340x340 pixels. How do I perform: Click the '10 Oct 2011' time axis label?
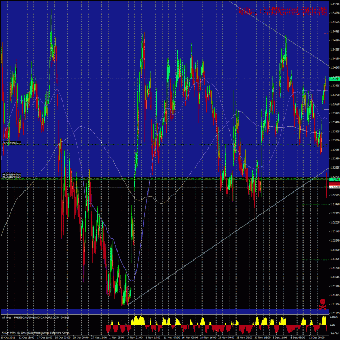8,338
